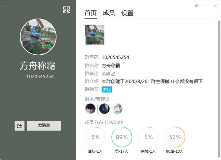Open the dress-up icon in title bar
The height and width of the screenshot is (160, 221).
click(x=197, y=6)
